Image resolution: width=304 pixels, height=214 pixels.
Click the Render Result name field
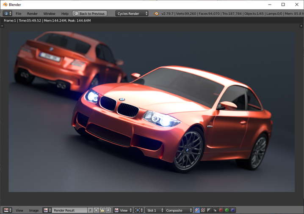coord(69,210)
